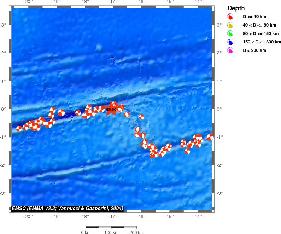Click the 3° latitude label on left axis
Viewport: 281px width, 234px height.
click(4, 25)
